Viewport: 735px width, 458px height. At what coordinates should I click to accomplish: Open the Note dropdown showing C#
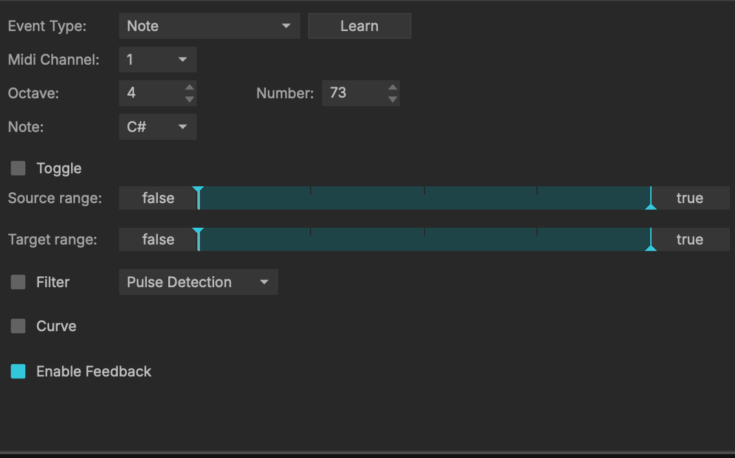pos(157,127)
